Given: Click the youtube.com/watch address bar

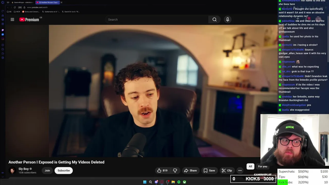Looking at the screenshot, I should (x=37, y=7).
